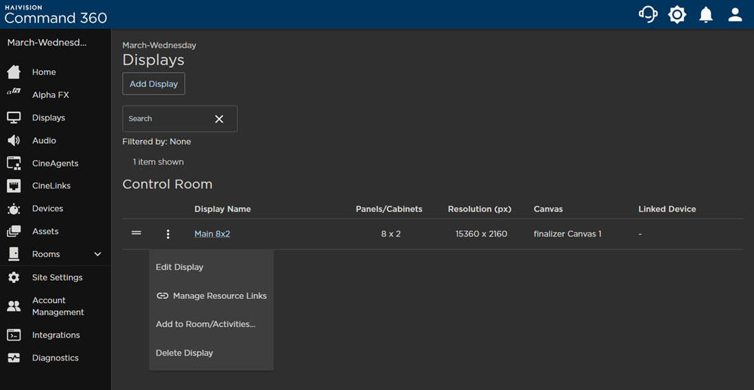The width and height of the screenshot is (754, 390).
Task: Click the CineLinks sidebar icon
Action: coord(14,186)
